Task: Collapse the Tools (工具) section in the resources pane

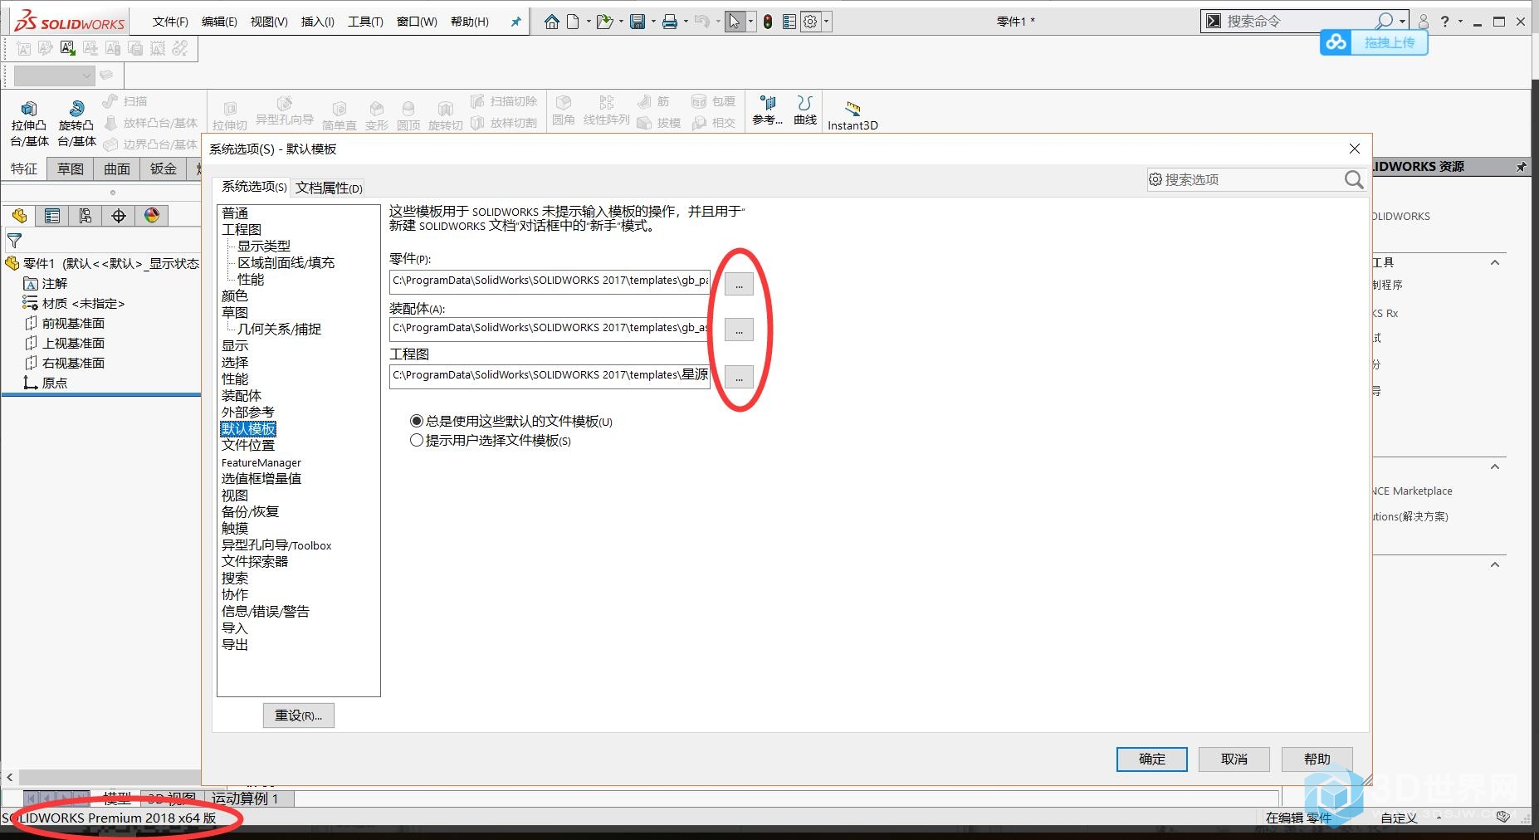Action: (x=1495, y=263)
